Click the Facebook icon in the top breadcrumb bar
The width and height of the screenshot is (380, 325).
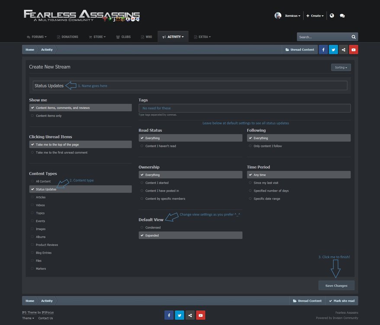coord(323,49)
